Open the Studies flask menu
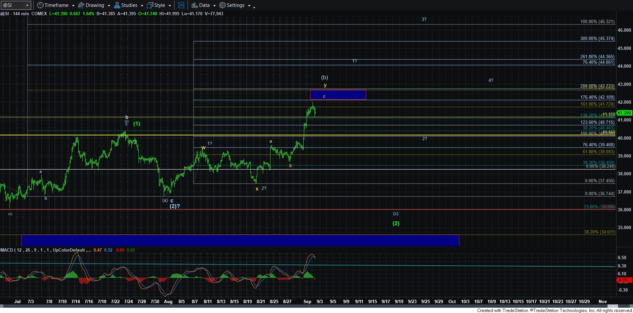Viewport: 633px width, 313px height. click(x=125, y=5)
